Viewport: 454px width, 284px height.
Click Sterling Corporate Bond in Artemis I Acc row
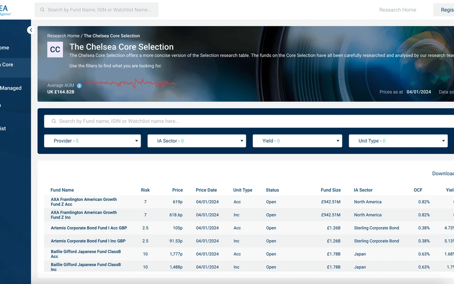[x=377, y=228]
